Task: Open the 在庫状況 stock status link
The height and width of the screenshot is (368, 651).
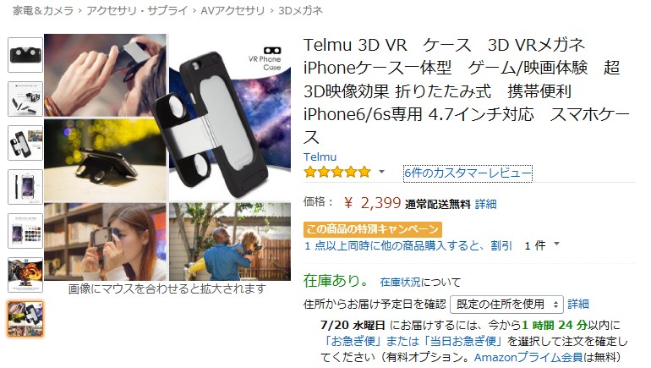Action: [400, 283]
